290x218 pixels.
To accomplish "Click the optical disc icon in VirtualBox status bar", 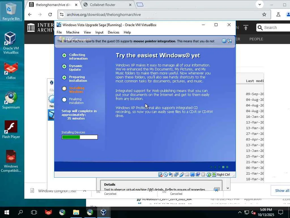I will click(165, 175).
